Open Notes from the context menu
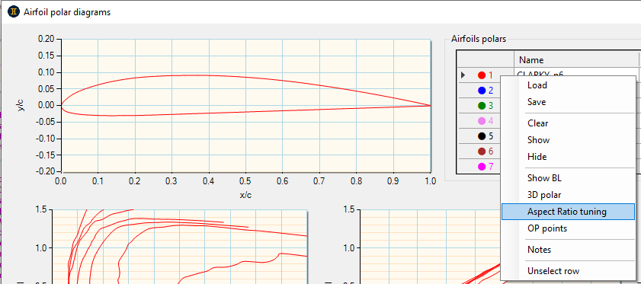The height and width of the screenshot is (284, 641). click(569, 250)
